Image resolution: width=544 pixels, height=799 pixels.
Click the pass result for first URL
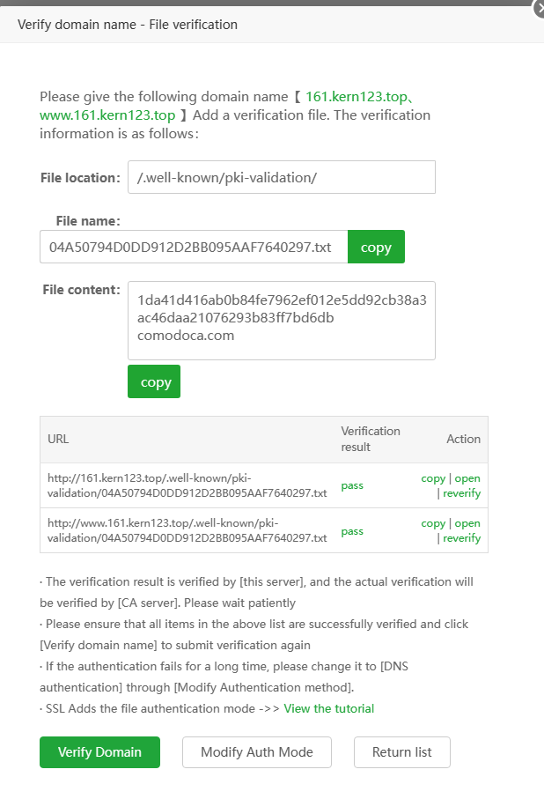(x=352, y=485)
